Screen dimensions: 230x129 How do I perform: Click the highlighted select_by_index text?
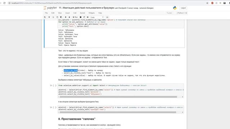(x=71, y=71)
